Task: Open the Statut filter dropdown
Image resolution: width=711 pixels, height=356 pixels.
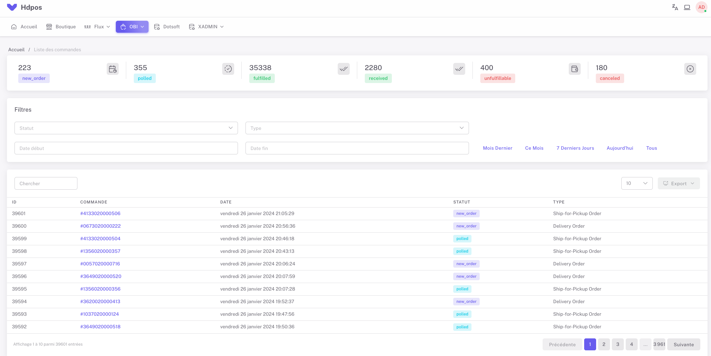Action: [x=126, y=128]
